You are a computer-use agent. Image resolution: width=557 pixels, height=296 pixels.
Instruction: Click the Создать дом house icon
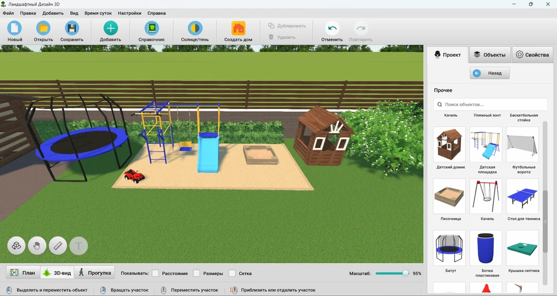(x=238, y=28)
